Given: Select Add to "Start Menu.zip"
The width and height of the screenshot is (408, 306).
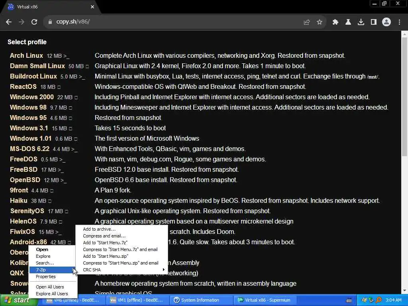Looking at the screenshot, I should click(x=122, y=256).
